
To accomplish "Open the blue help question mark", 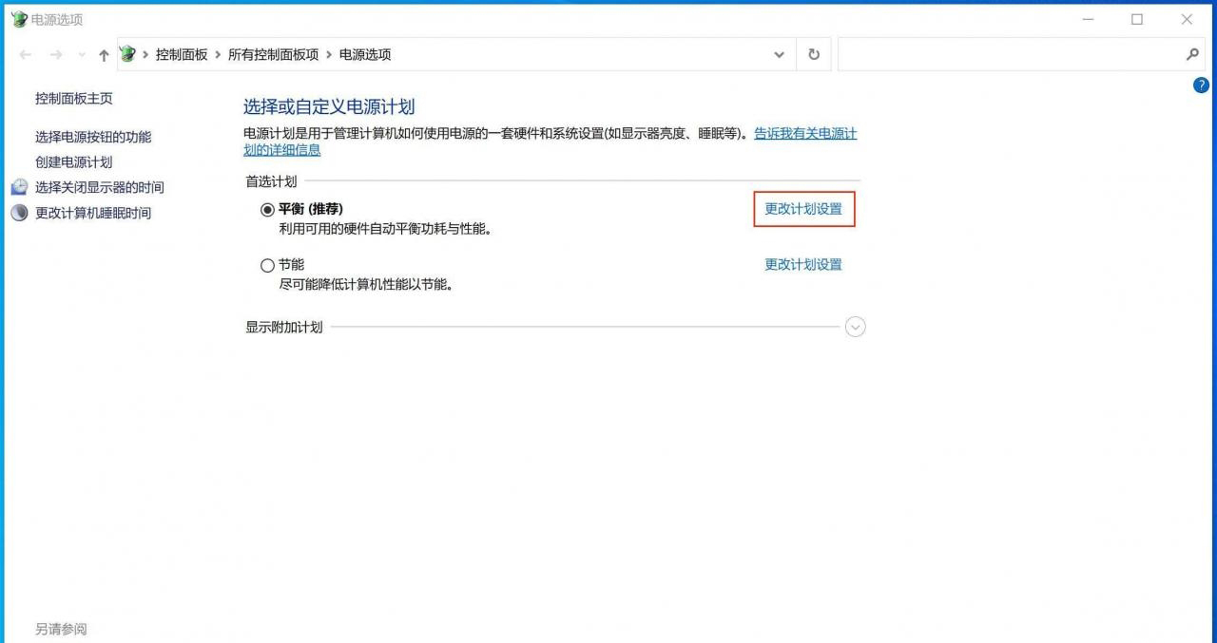I will 1200,85.
